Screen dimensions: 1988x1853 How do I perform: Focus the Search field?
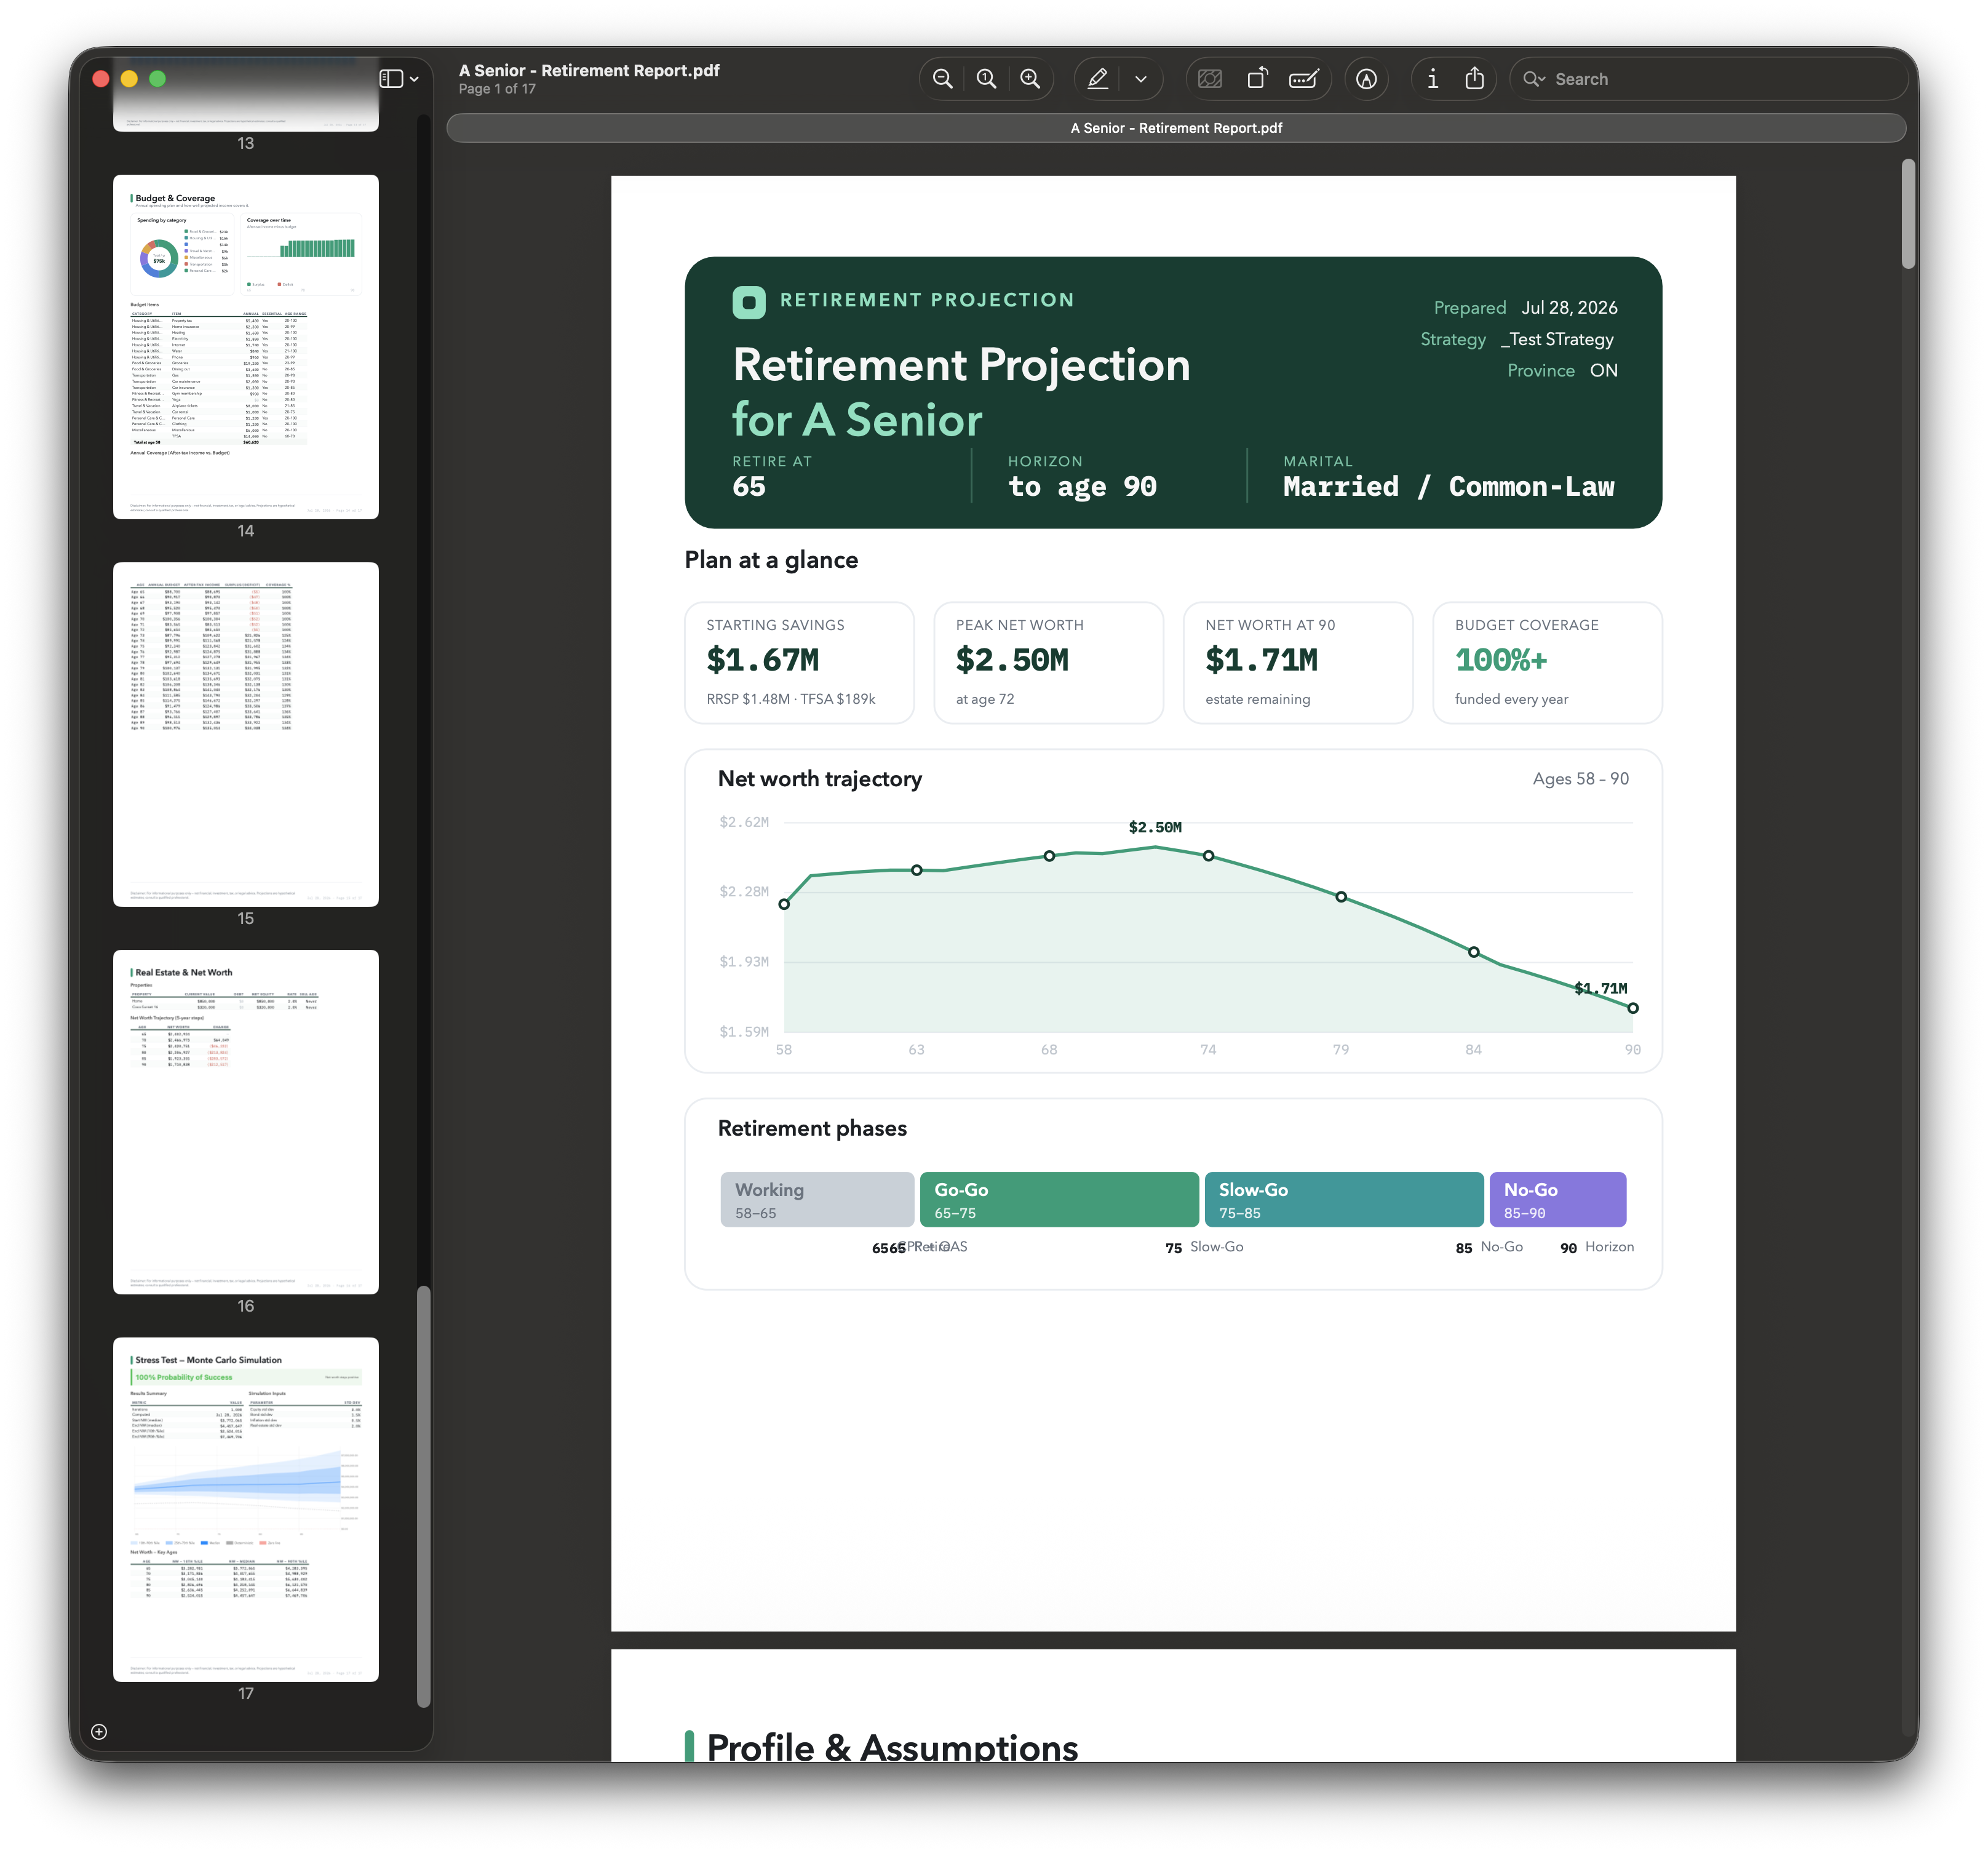tap(1710, 79)
